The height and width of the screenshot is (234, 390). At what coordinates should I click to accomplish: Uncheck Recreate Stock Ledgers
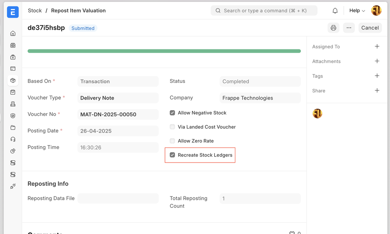click(172, 155)
